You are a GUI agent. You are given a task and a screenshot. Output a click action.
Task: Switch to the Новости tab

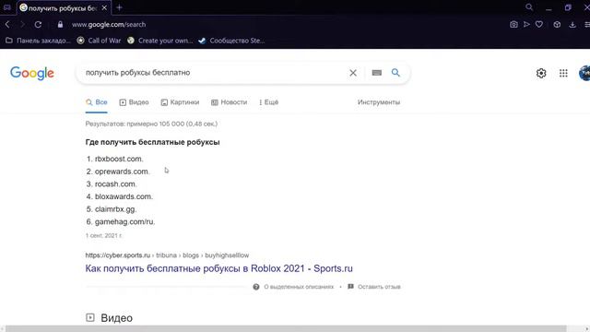(230, 102)
